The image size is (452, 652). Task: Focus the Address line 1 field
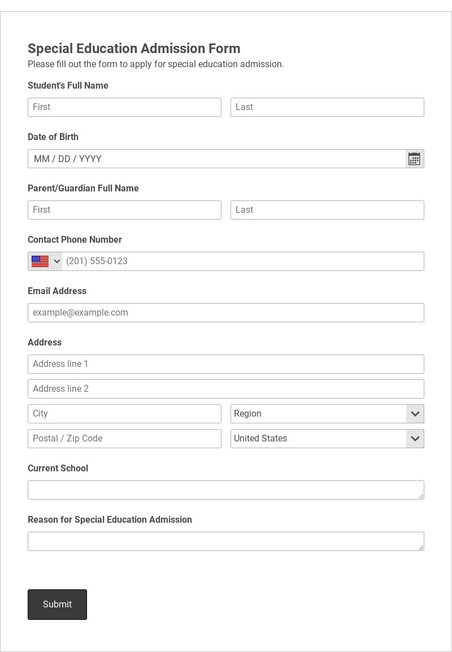pyautogui.click(x=226, y=364)
